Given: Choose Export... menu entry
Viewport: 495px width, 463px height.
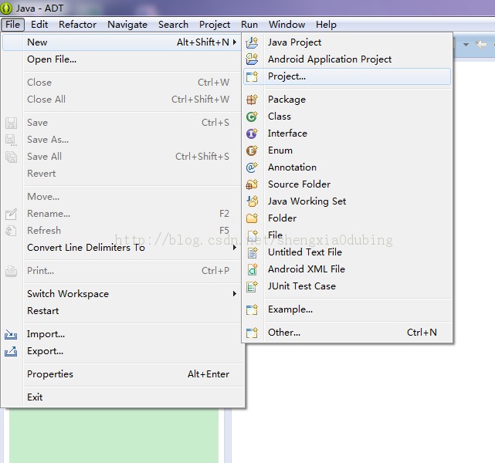Looking at the screenshot, I should [x=123, y=351].
